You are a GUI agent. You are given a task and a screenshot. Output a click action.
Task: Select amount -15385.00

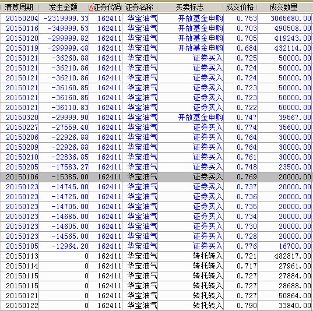70,177
